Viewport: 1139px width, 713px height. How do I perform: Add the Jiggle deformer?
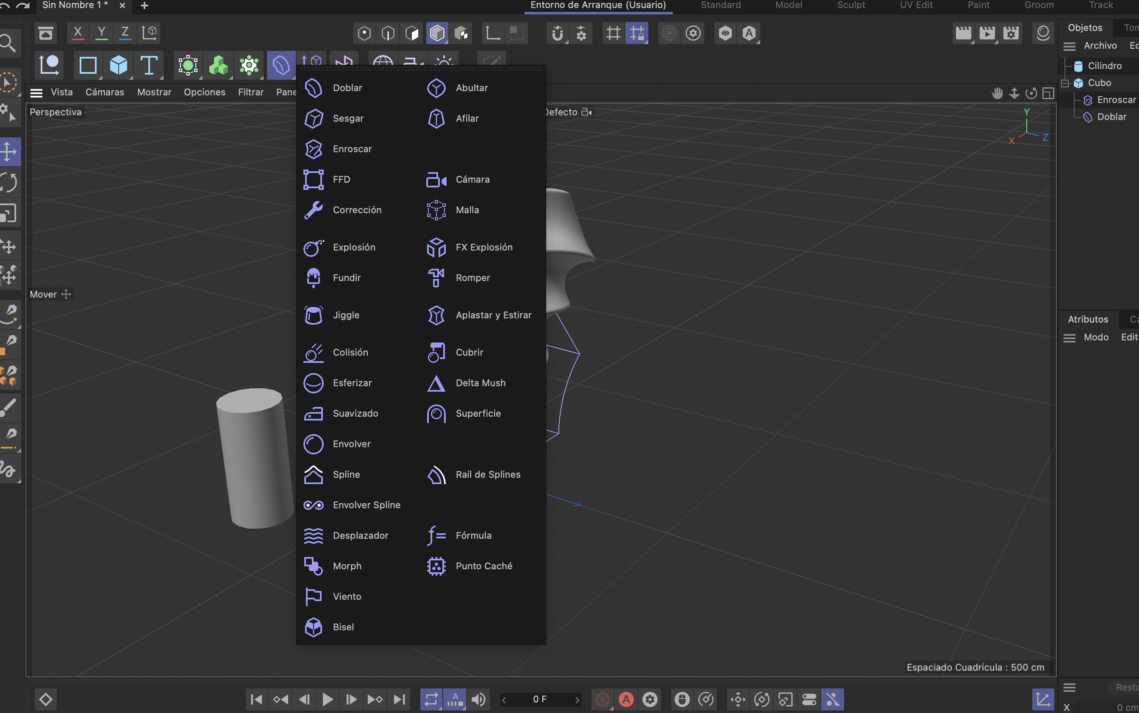coord(345,315)
